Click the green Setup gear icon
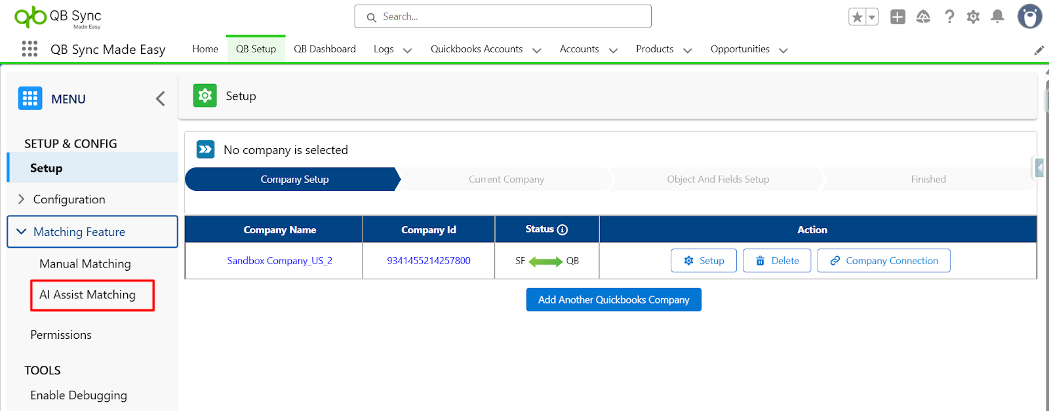Screen dimensions: 1049x411 tap(205, 96)
